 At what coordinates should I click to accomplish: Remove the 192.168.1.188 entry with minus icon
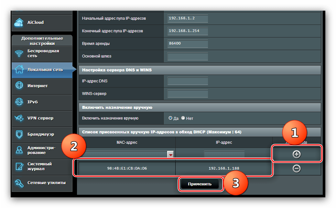point(297,168)
